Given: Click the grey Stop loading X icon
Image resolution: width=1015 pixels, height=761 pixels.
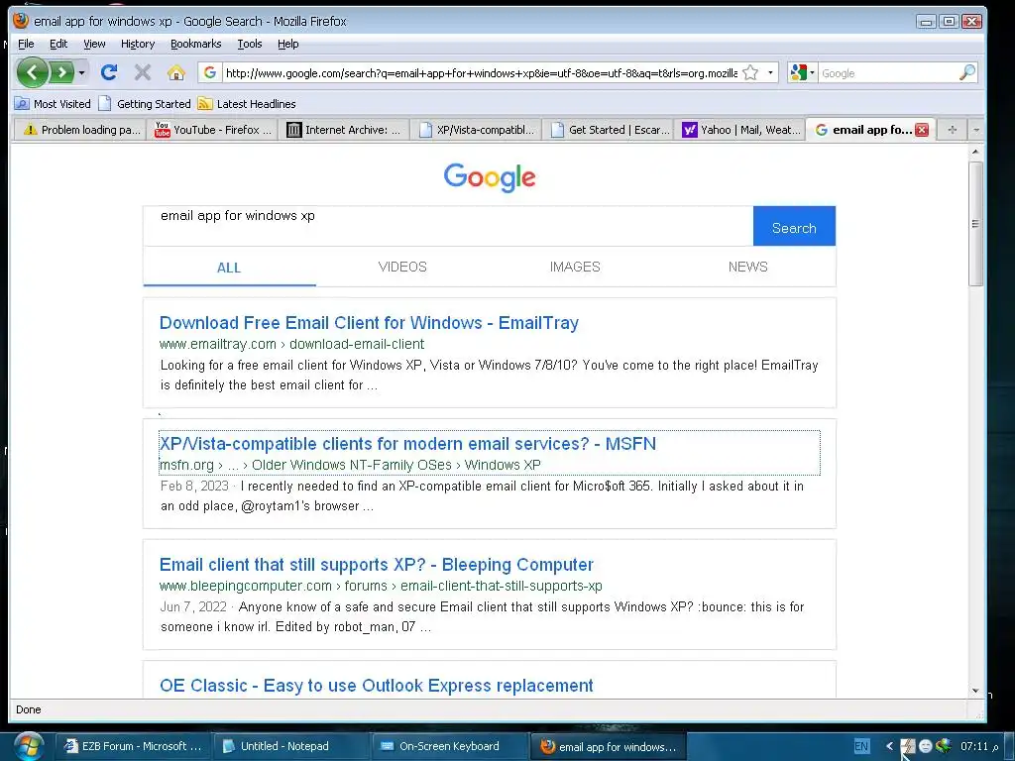Looking at the screenshot, I should point(143,72).
